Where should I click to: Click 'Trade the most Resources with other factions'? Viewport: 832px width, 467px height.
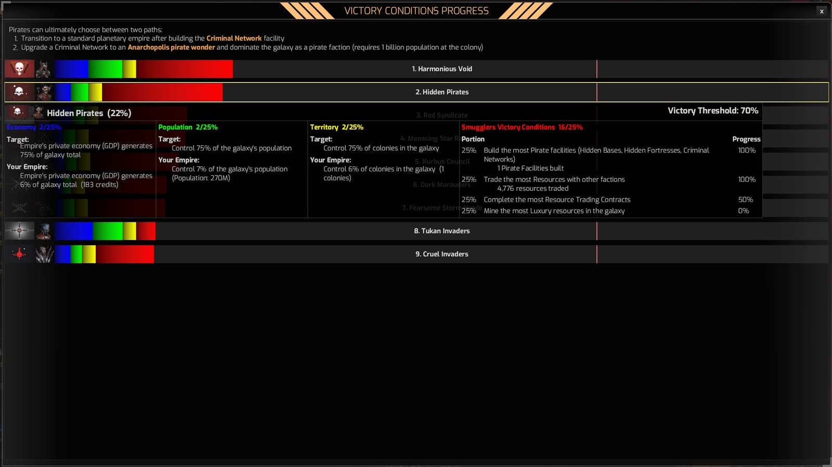click(554, 179)
